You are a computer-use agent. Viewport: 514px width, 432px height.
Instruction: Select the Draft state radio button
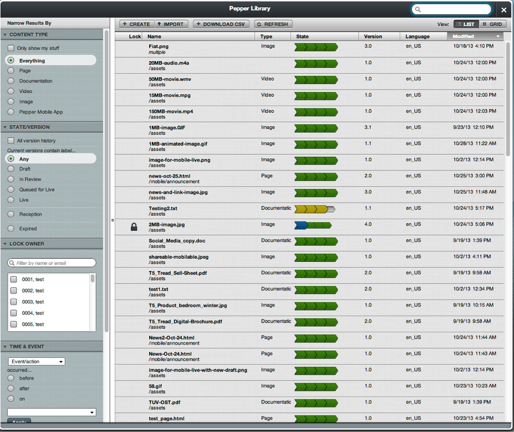click(11, 169)
